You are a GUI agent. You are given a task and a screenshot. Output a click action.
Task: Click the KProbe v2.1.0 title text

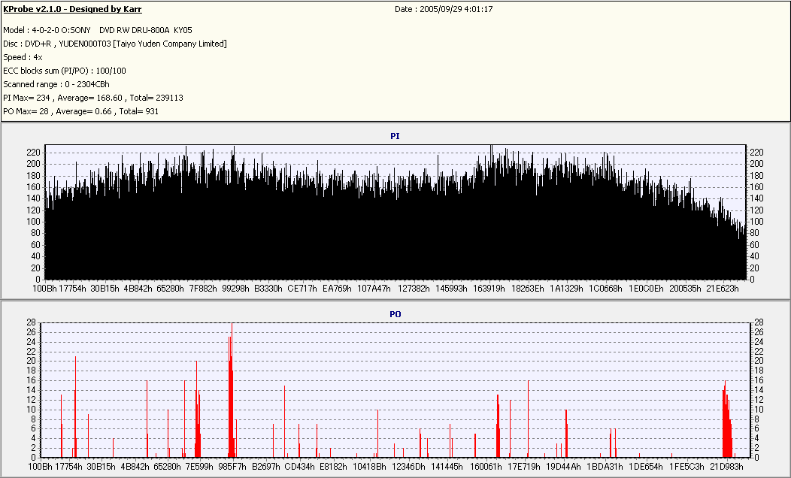pyautogui.click(x=72, y=9)
